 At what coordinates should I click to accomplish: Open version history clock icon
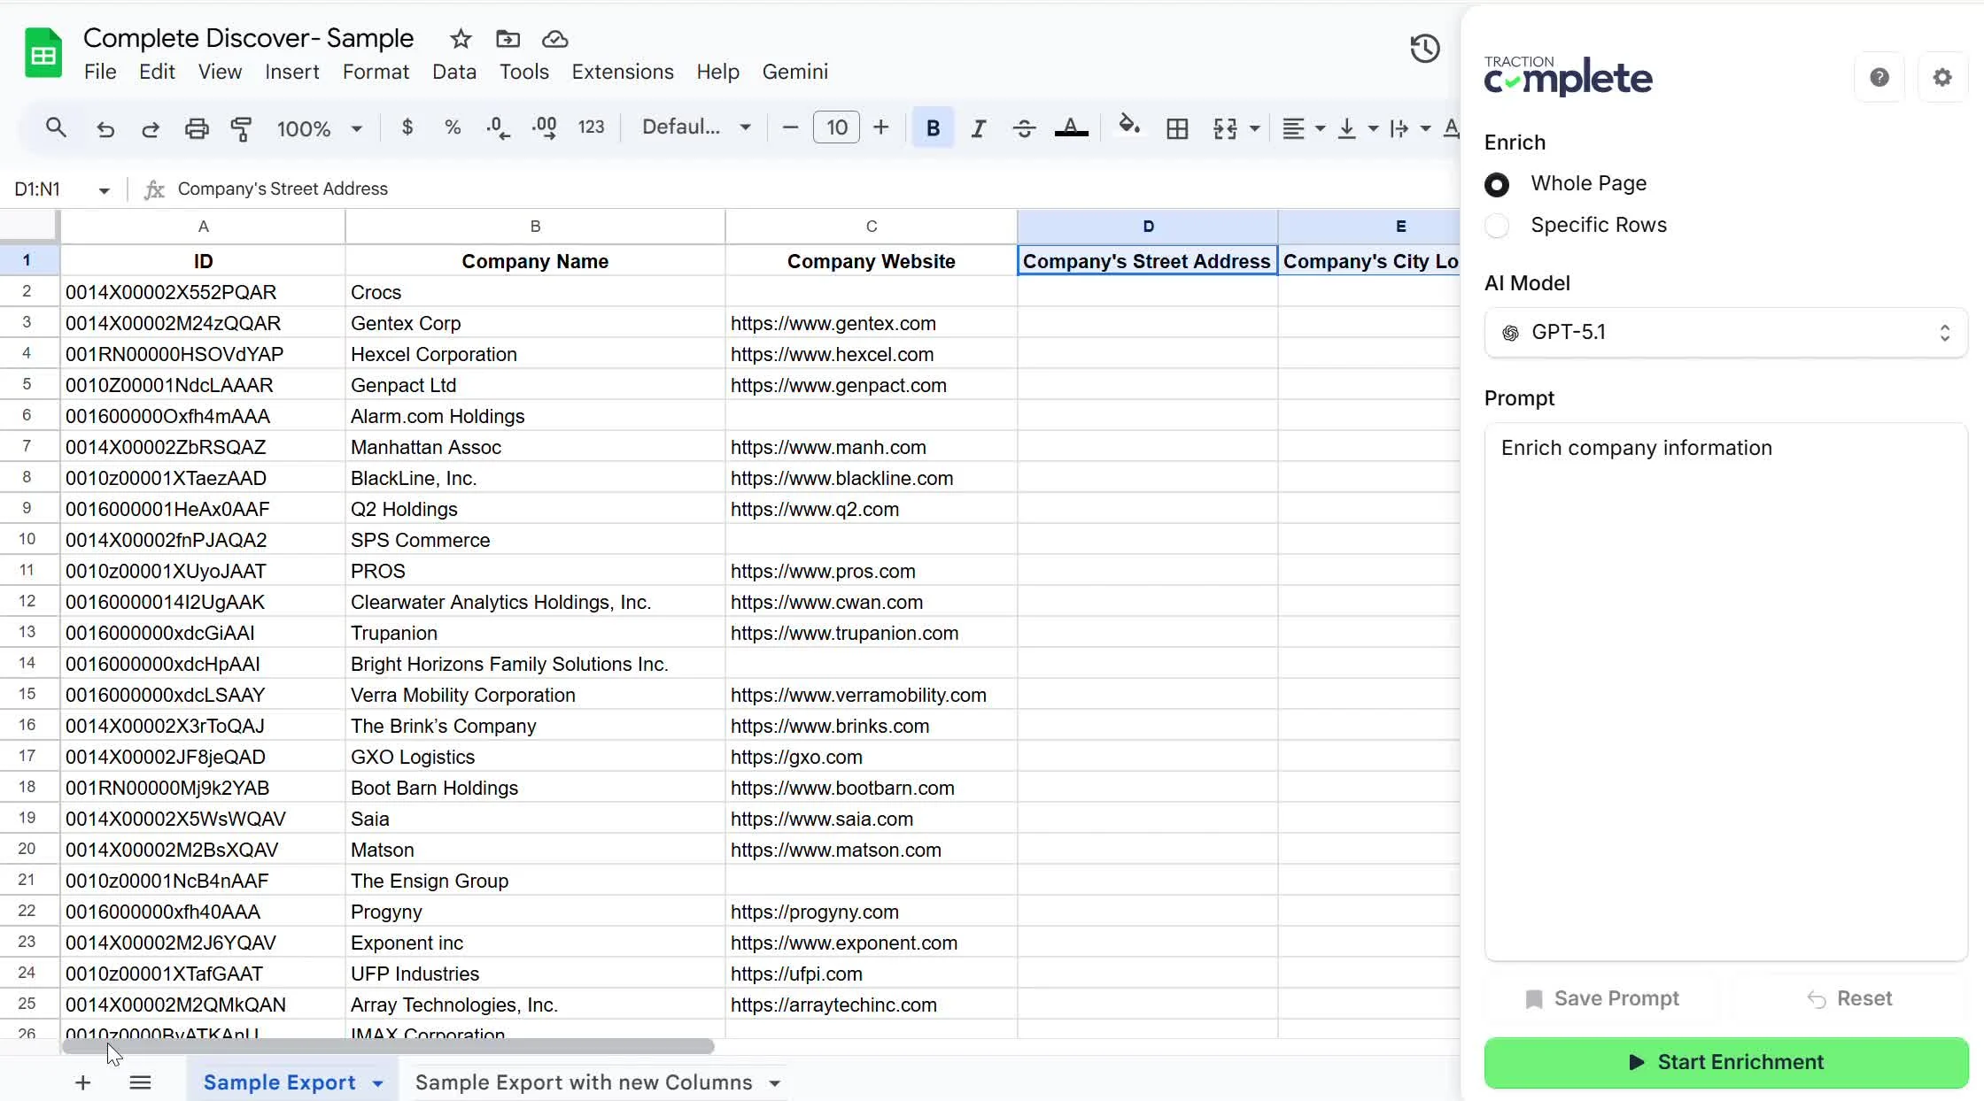(1424, 49)
